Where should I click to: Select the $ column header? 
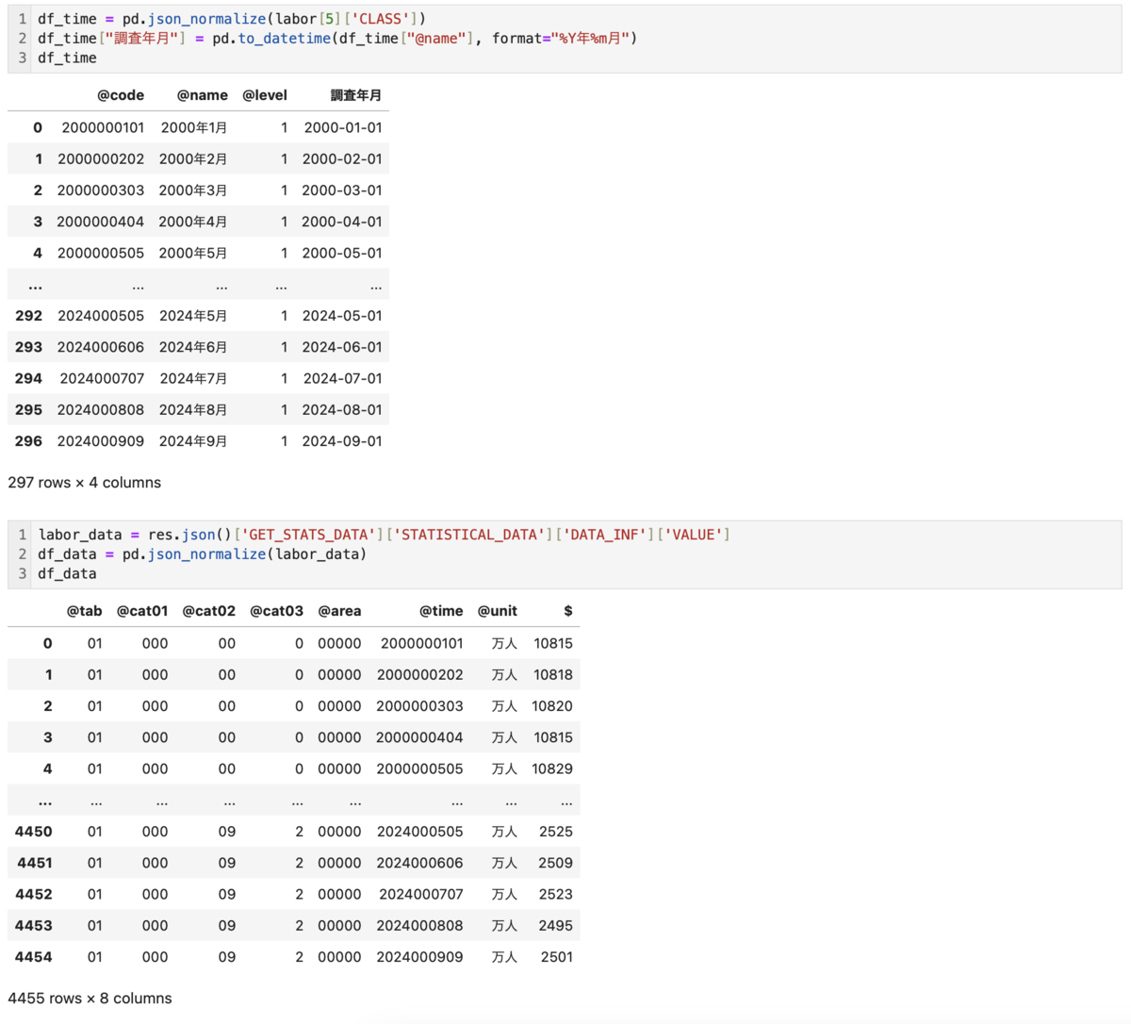(x=567, y=611)
